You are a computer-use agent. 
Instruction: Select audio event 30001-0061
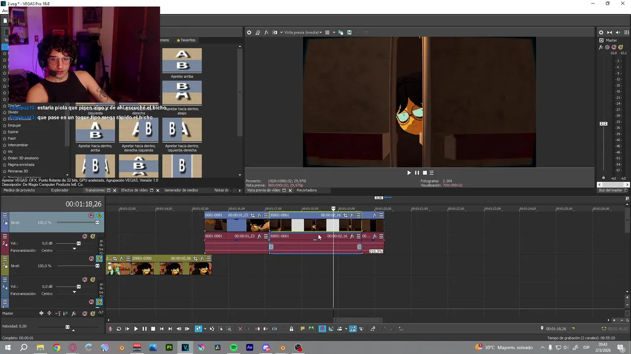pos(315,244)
